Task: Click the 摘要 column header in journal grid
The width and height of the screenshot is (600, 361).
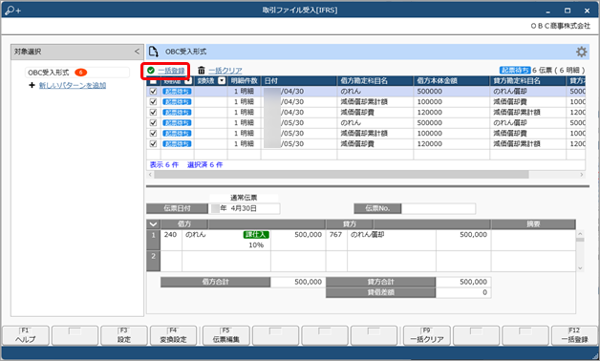Action: (533, 224)
